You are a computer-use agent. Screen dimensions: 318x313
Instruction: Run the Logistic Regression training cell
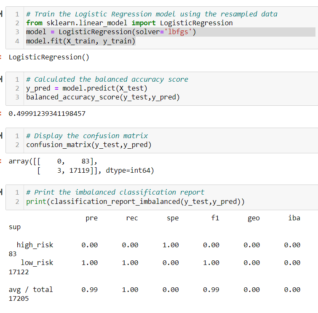[x=1, y=14]
